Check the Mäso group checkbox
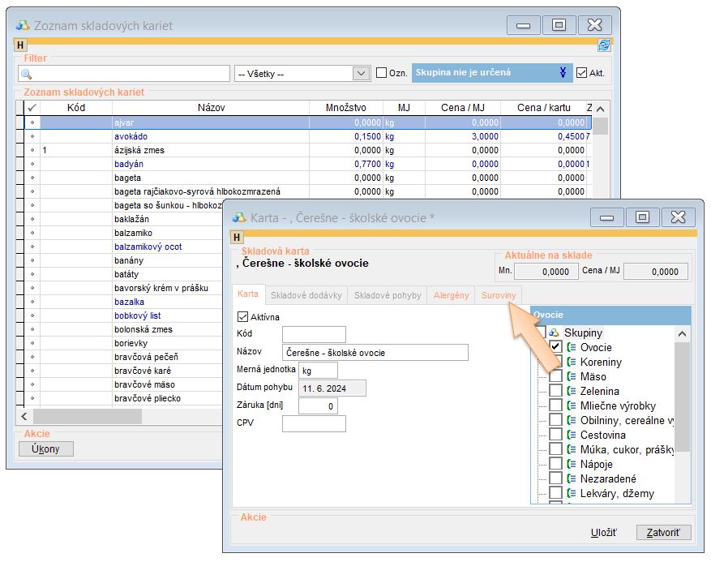 (555, 376)
